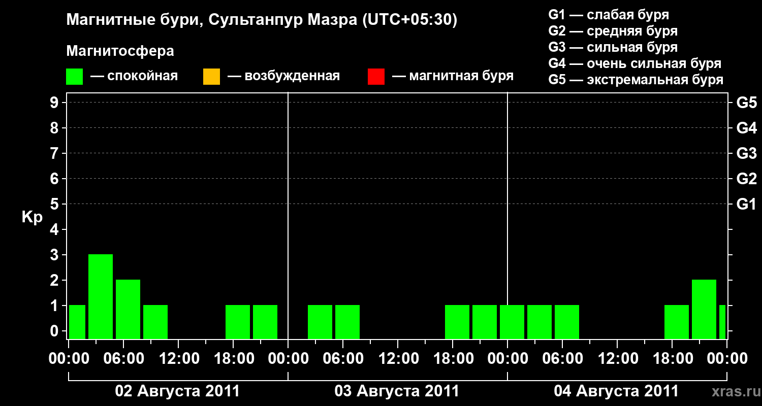Click the '12:00' time label for 03 August
The image size is (762, 406).
tap(398, 359)
